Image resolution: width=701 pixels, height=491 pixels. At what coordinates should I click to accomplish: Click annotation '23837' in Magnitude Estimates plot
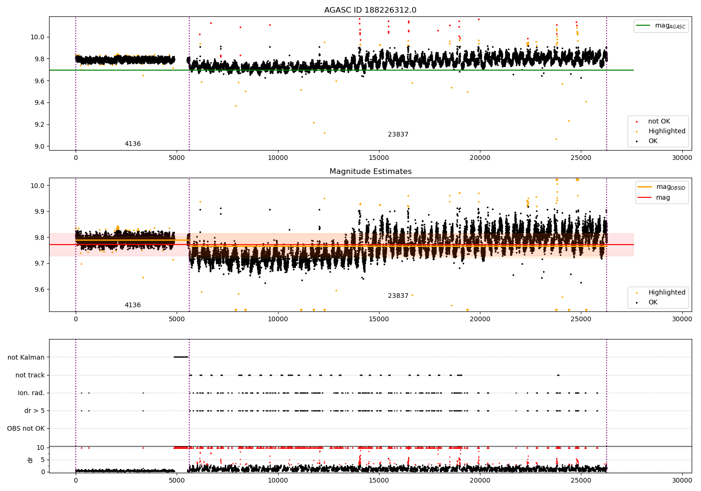[398, 296]
